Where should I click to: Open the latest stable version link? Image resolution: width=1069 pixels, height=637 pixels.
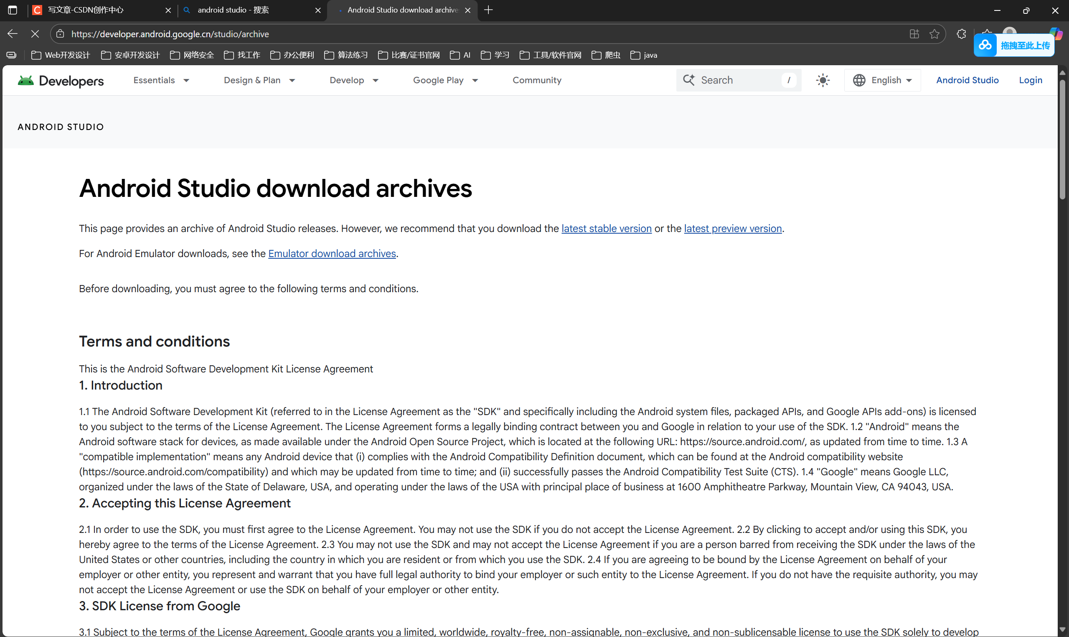pos(606,228)
